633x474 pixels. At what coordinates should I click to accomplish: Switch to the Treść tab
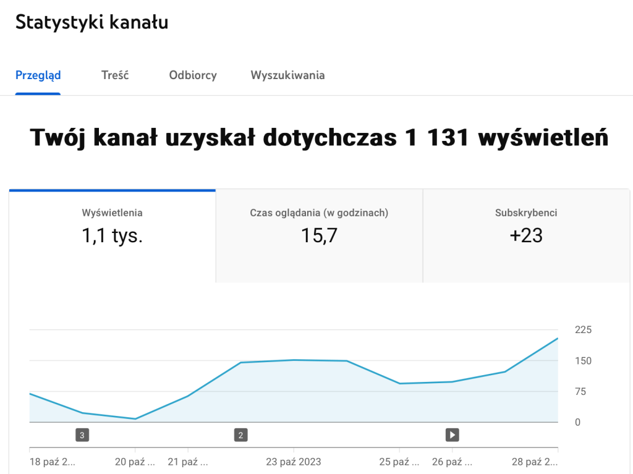click(115, 75)
